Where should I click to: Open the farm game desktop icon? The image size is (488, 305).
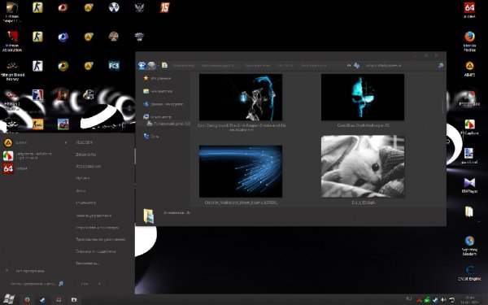63,124
